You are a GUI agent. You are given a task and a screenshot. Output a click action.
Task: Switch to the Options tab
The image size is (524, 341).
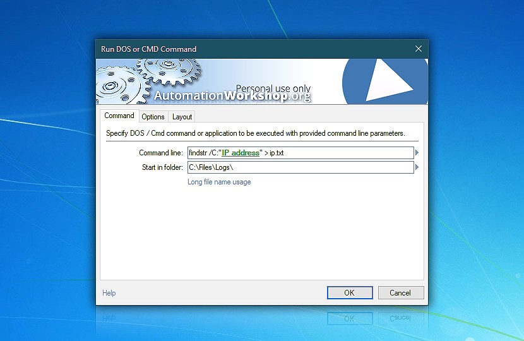click(153, 117)
